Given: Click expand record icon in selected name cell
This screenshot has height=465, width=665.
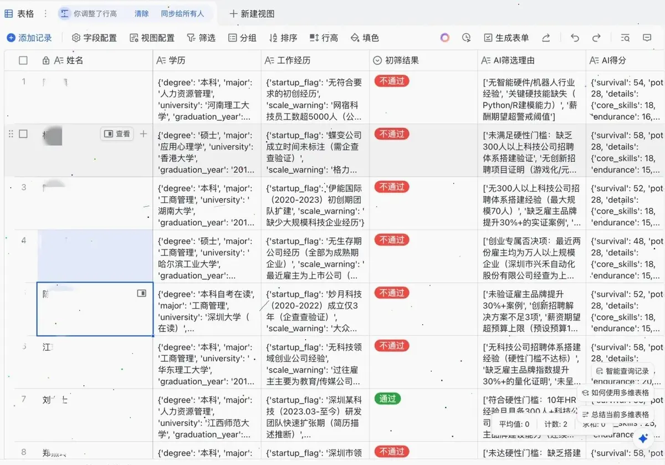Looking at the screenshot, I should (142, 293).
